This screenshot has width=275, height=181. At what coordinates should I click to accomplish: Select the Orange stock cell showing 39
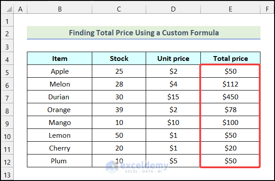point(119,109)
